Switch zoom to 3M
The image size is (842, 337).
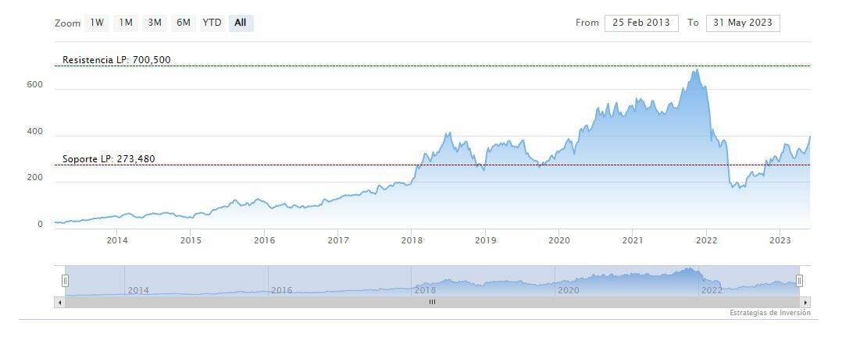click(155, 23)
